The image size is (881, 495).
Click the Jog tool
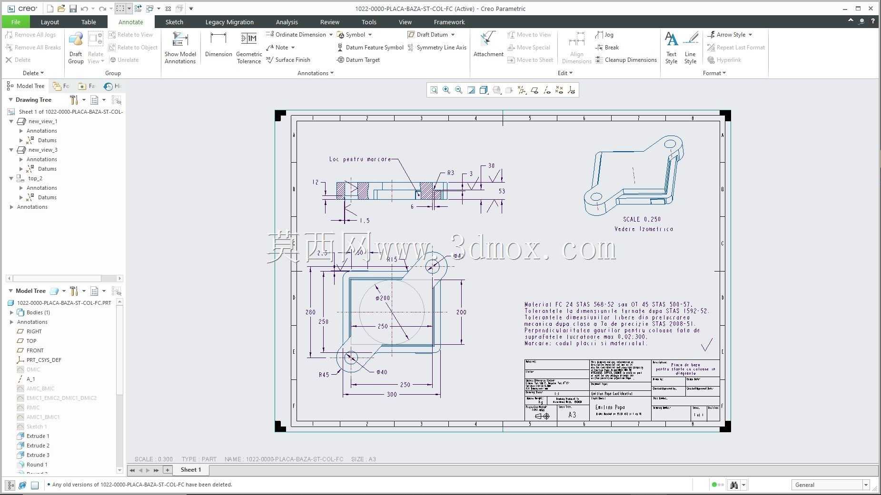(604, 35)
